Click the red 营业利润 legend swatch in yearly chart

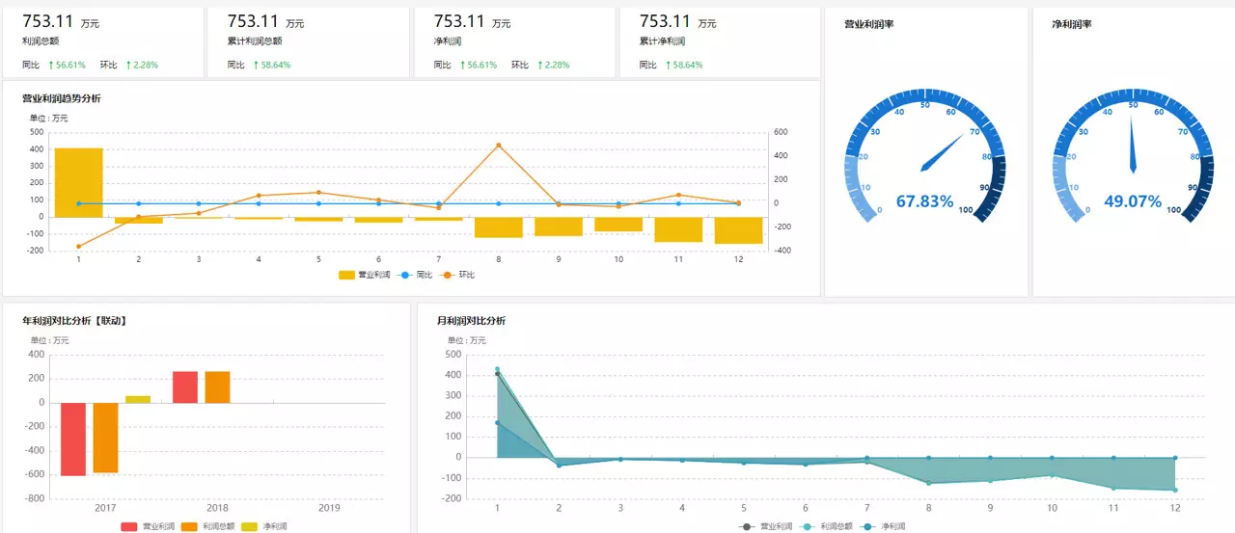pyautogui.click(x=131, y=526)
